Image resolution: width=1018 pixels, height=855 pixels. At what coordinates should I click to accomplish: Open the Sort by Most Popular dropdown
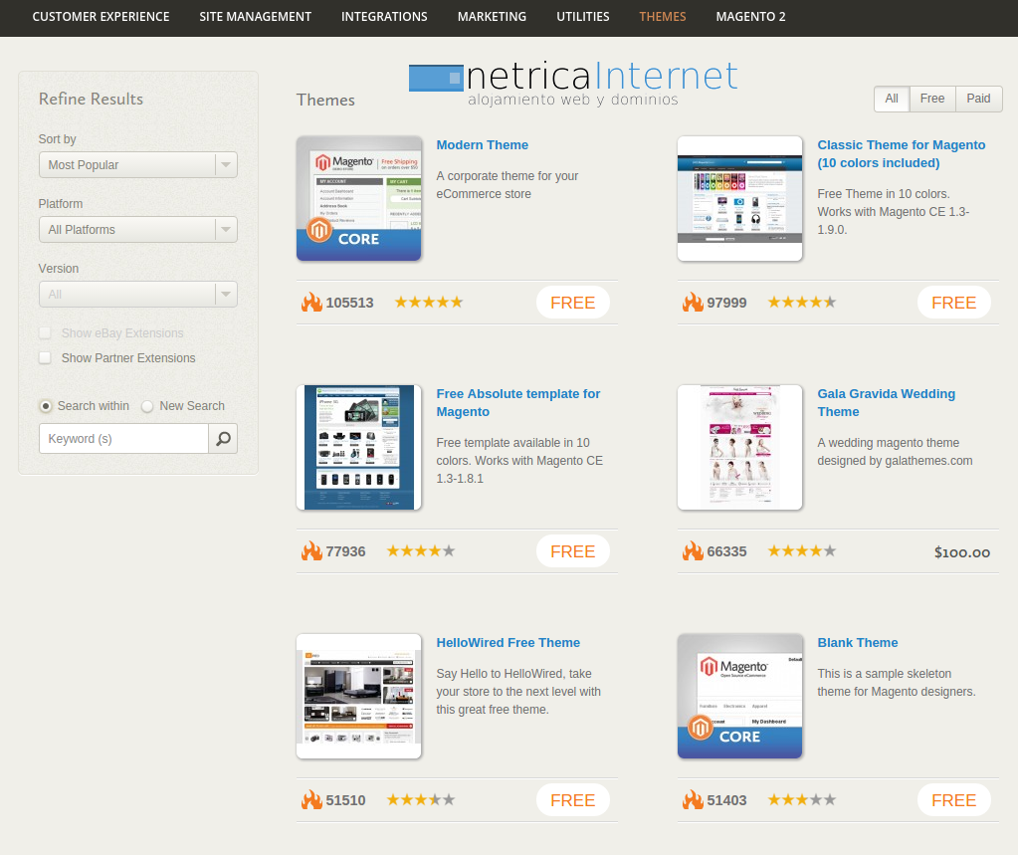tap(137, 165)
